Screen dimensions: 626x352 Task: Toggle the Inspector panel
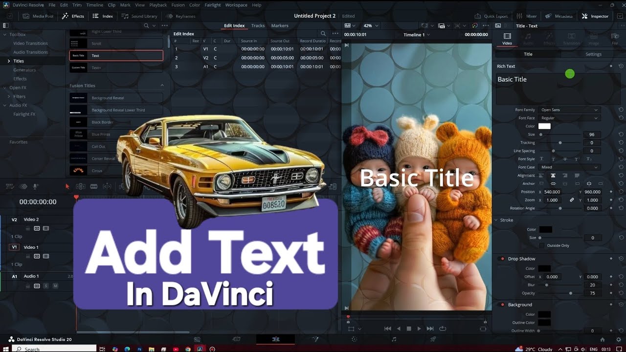coord(595,16)
